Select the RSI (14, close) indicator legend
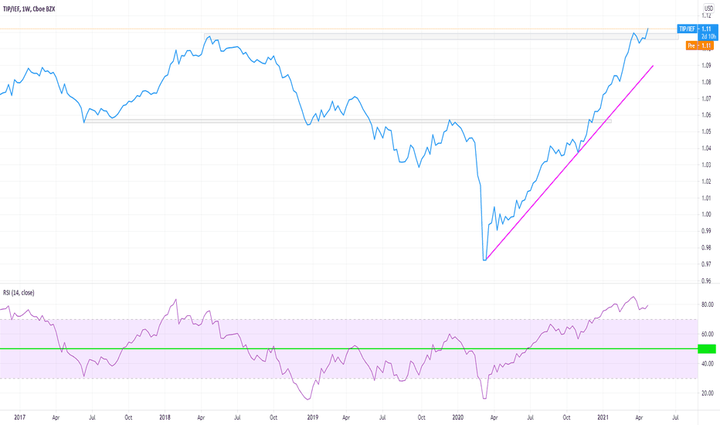The height and width of the screenshot is (425, 720). point(19,293)
